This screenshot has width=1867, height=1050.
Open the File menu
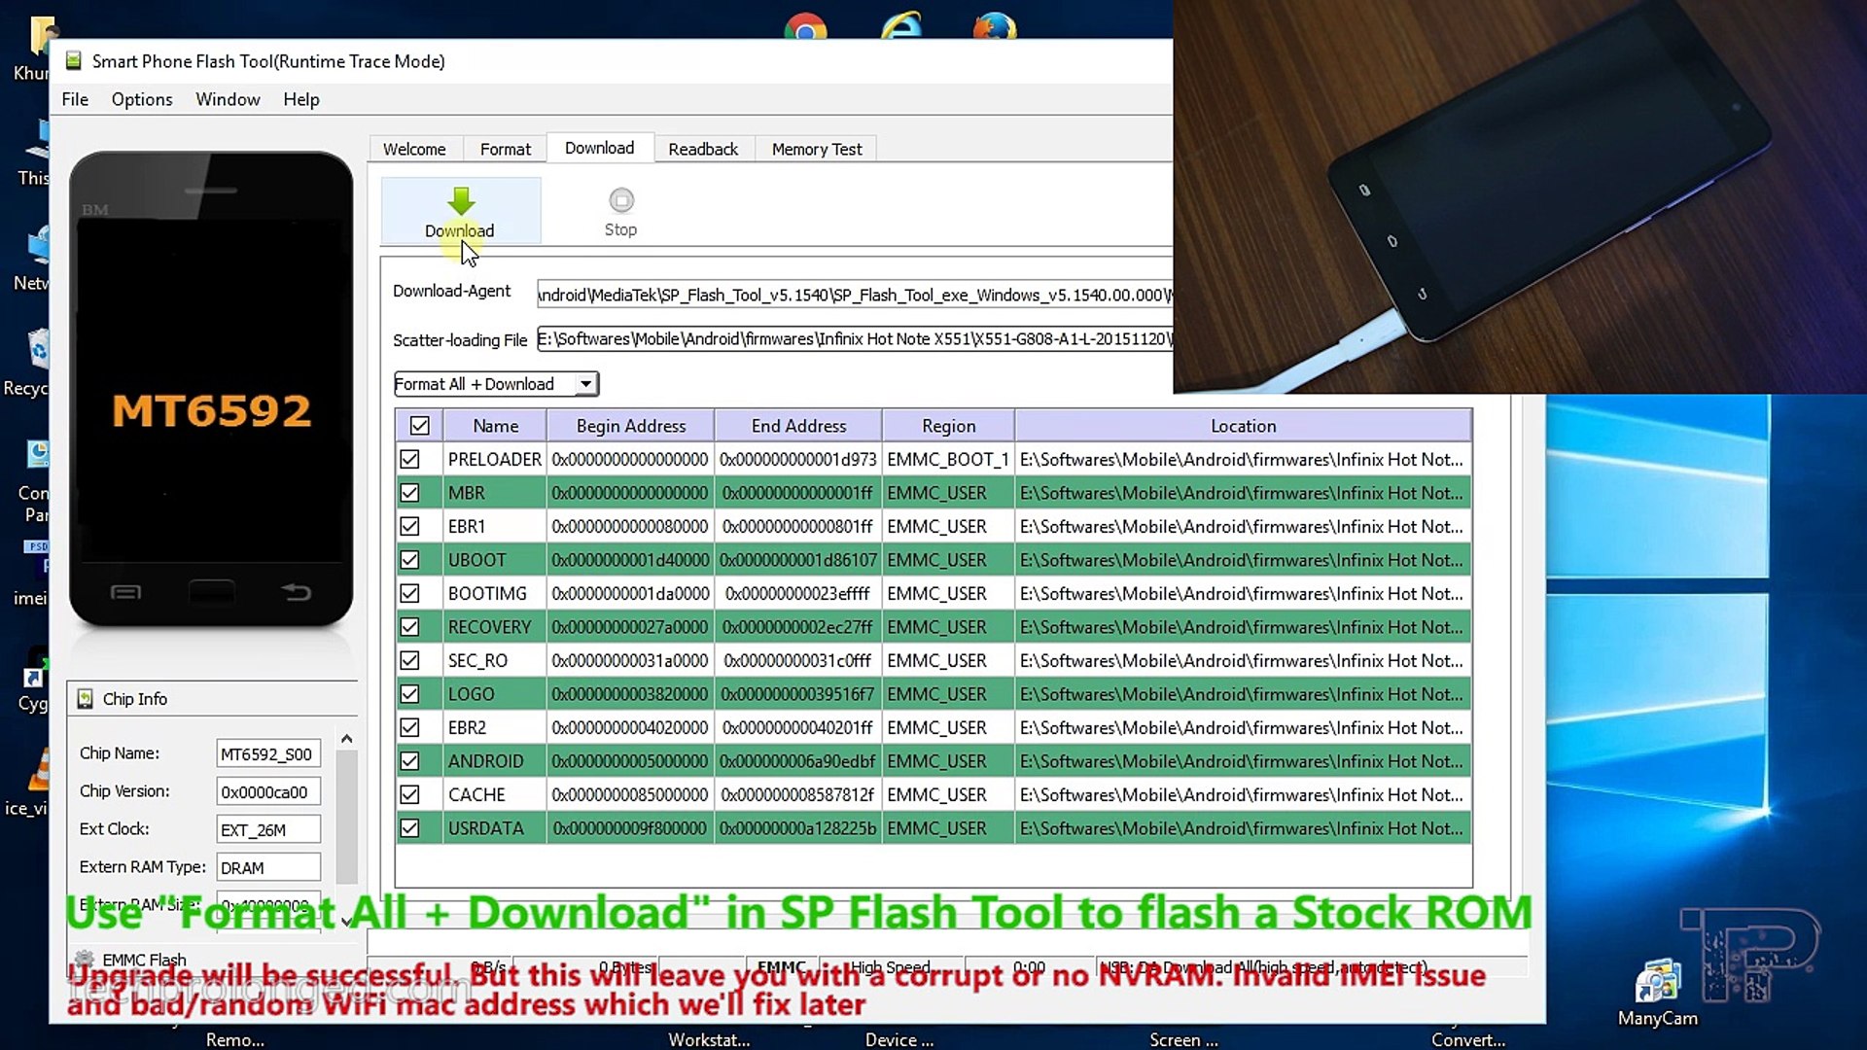pyautogui.click(x=73, y=97)
